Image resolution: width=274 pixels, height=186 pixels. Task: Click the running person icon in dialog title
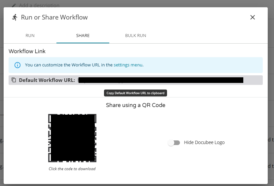click(x=15, y=17)
